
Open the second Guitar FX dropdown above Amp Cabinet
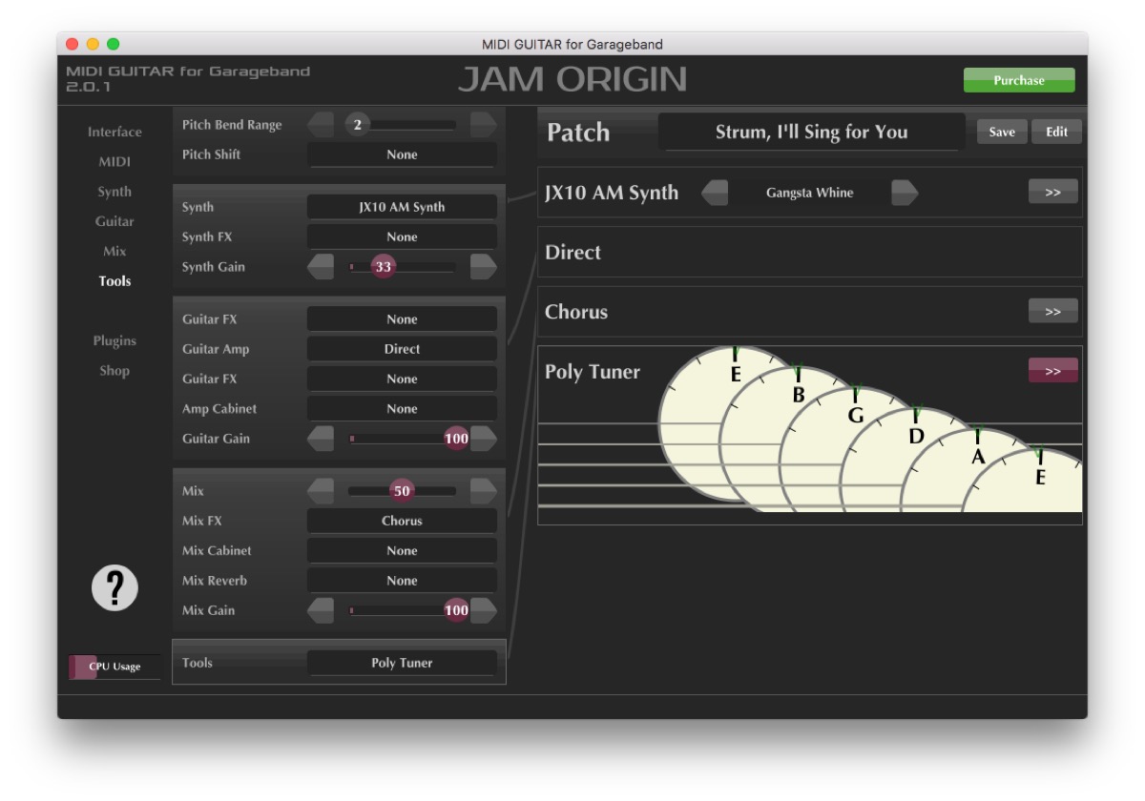pos(402,379)
